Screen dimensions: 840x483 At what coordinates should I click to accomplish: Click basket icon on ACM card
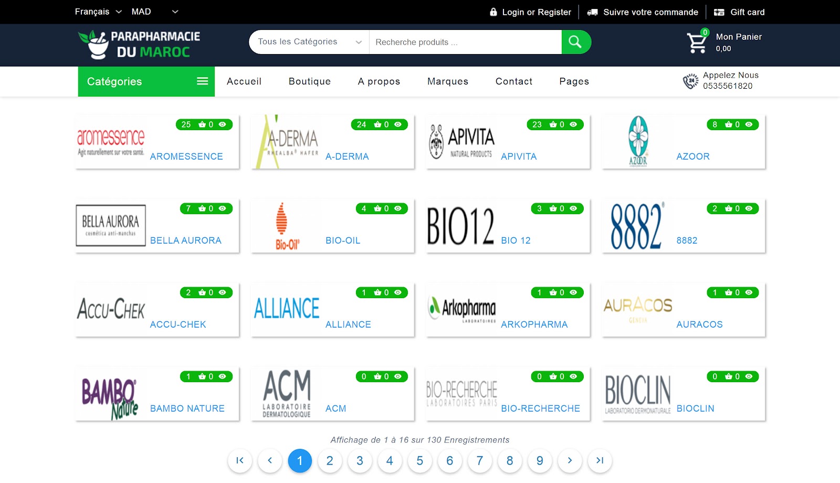point(377,376)
